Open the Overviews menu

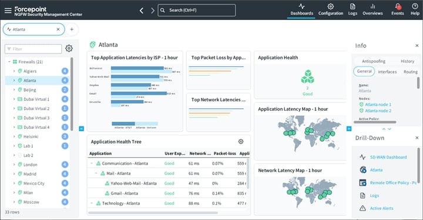[372, 10]
